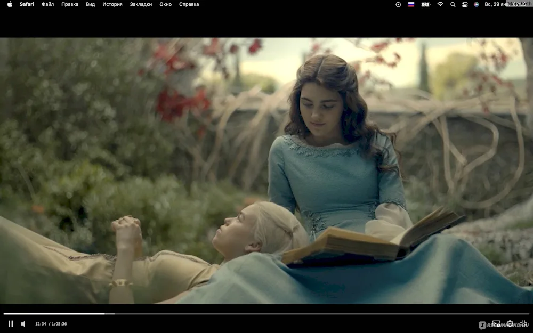The image size is (533, 333).
Task: Exit fullscreen mode
Action: [523, 323]
